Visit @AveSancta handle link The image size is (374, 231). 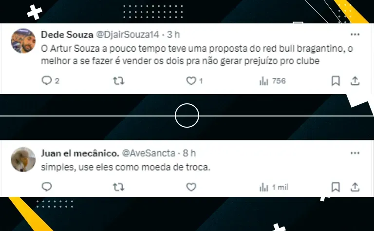coord(149,153)
